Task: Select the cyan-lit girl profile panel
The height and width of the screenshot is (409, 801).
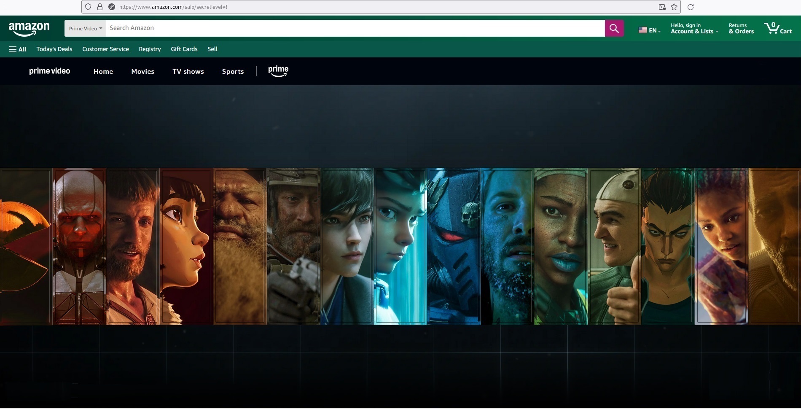Action: (x=400, y=247)
